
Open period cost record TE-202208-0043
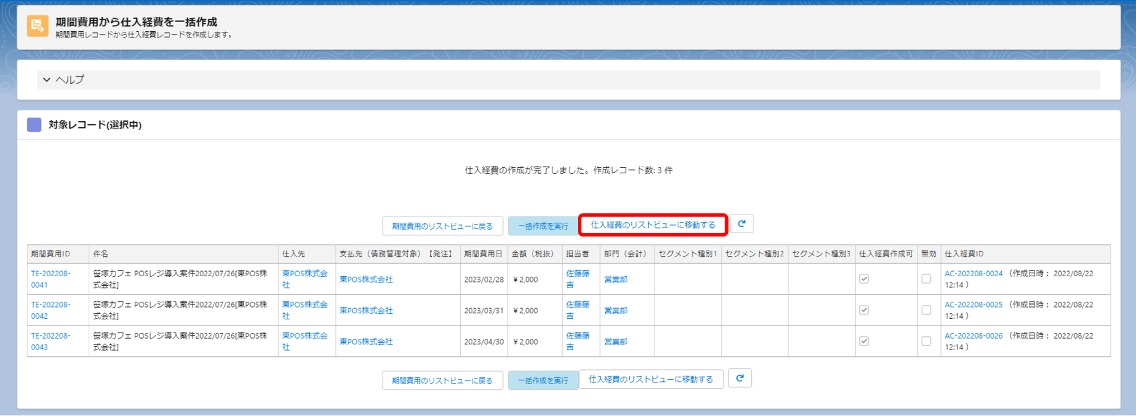click(x=51, y=342)
